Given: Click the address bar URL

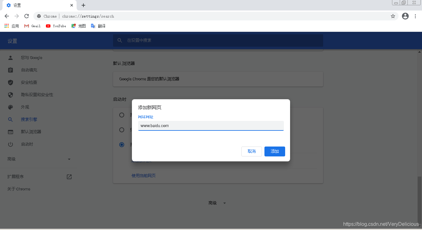Looking at the screenshot, I should (88, 16).
